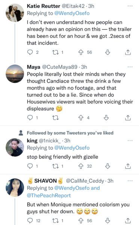Open SHAVON's profile via username @CallMe_Ceddy

pos(85,181)
